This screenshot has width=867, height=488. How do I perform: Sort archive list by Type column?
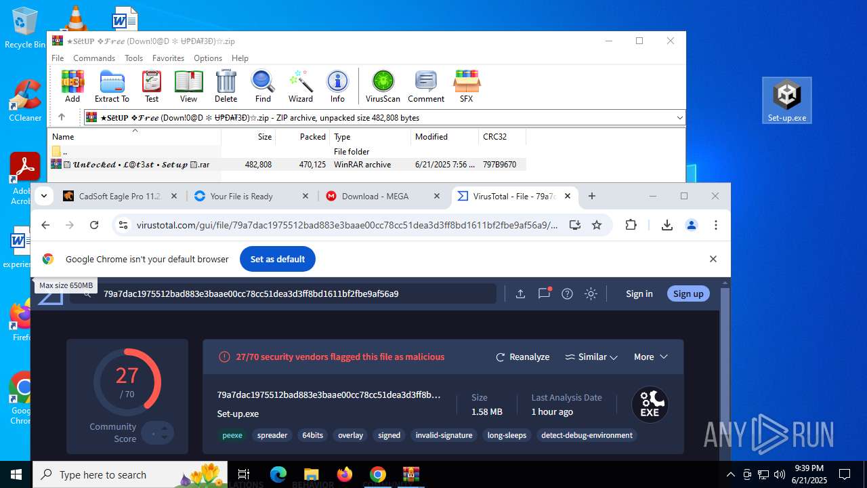point(370,137)
